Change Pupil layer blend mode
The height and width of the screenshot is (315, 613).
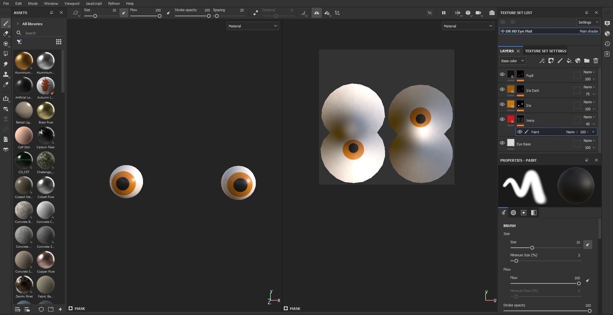click(589, 72)
